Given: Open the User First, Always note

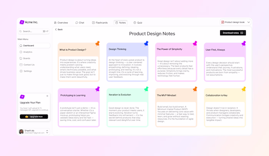Looking at the screenshot, I should point(225,62).
